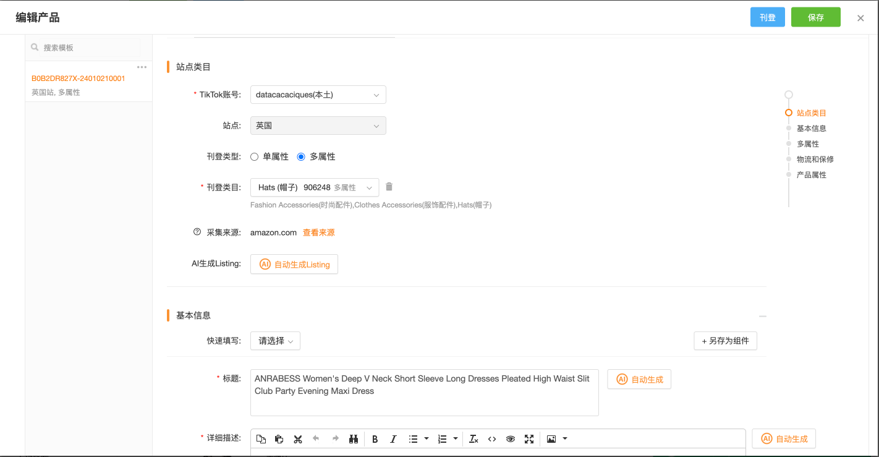The image size is (879, 457).
Task: Delete the Hats category with trash icon
Action: click(389, 187)
